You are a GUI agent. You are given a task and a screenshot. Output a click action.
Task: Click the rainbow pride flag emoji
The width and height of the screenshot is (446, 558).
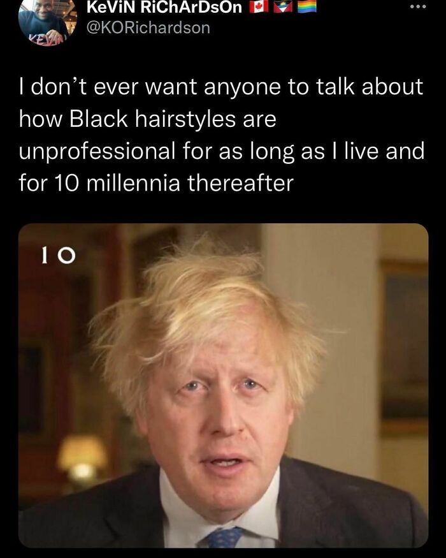[x=306, y=7]
